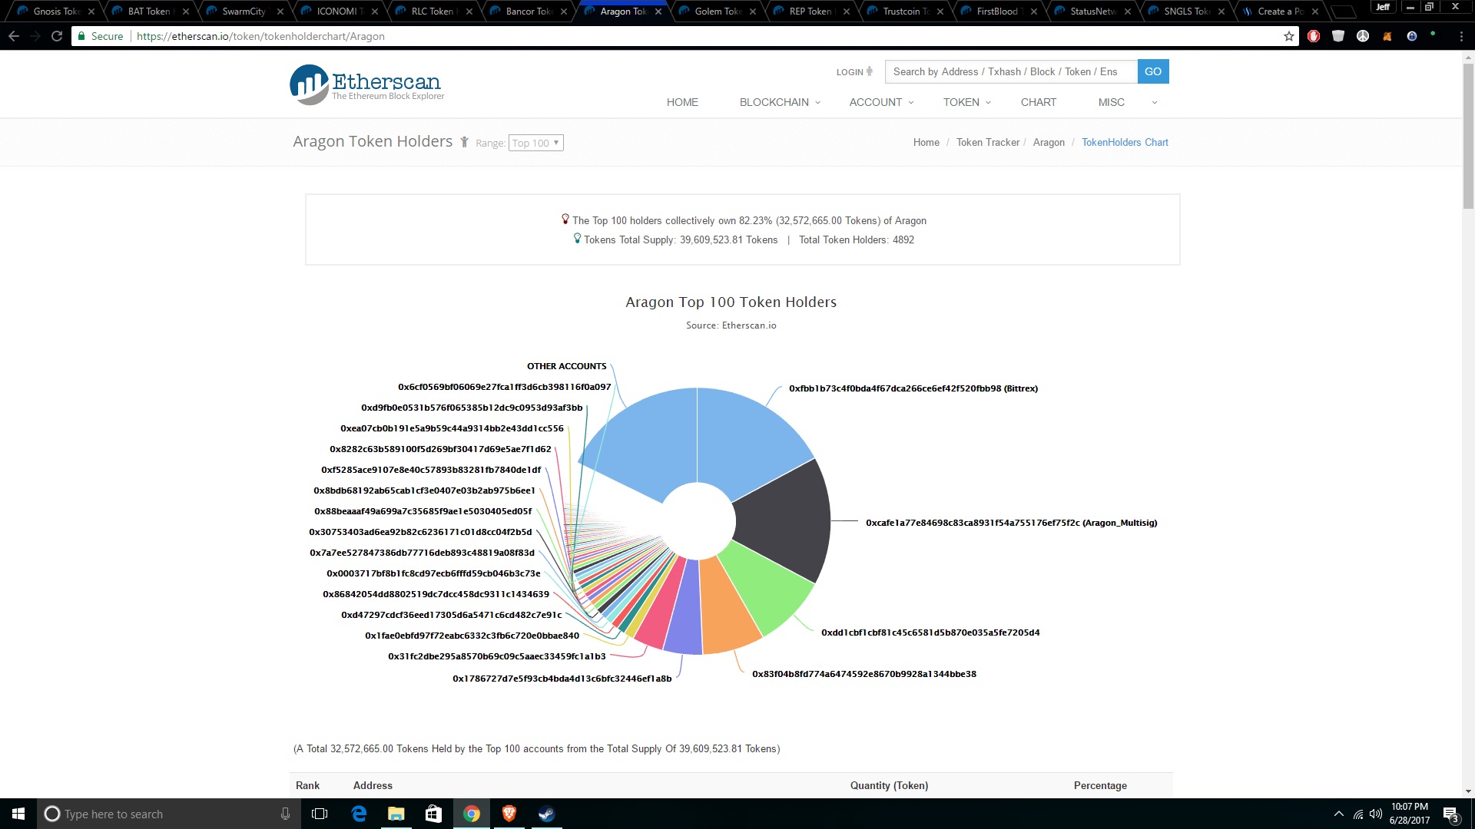The image size is (1475, 829).
Task: Expand the MISC menu
Action: point(1127,102)
